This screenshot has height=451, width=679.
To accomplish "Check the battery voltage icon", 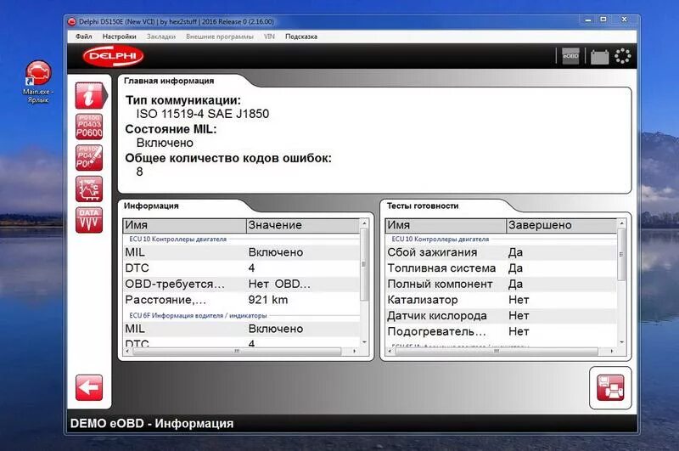I will coord(599,57).
